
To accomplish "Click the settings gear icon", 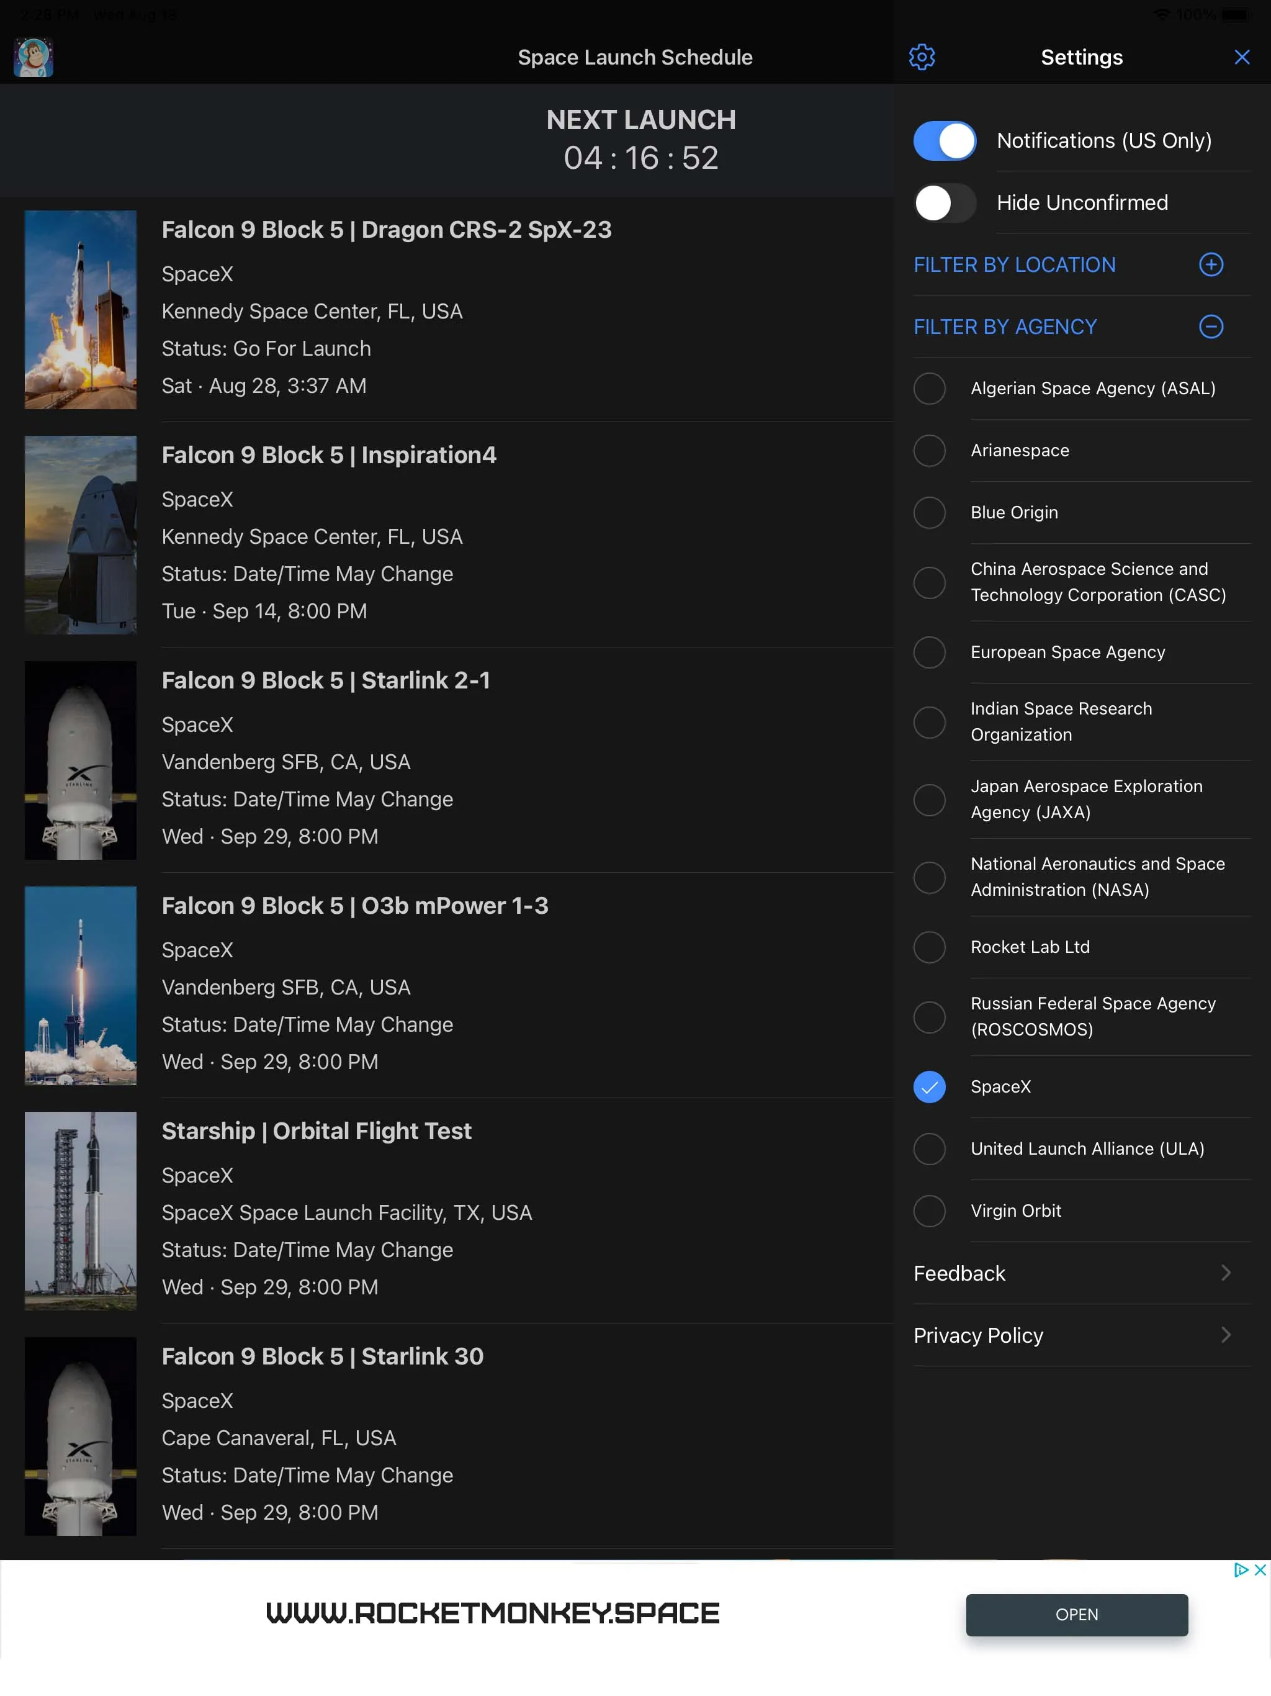I will point(923,58).
